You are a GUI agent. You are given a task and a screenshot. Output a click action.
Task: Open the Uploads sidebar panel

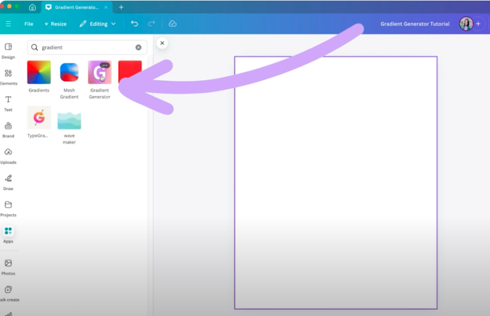8,156
